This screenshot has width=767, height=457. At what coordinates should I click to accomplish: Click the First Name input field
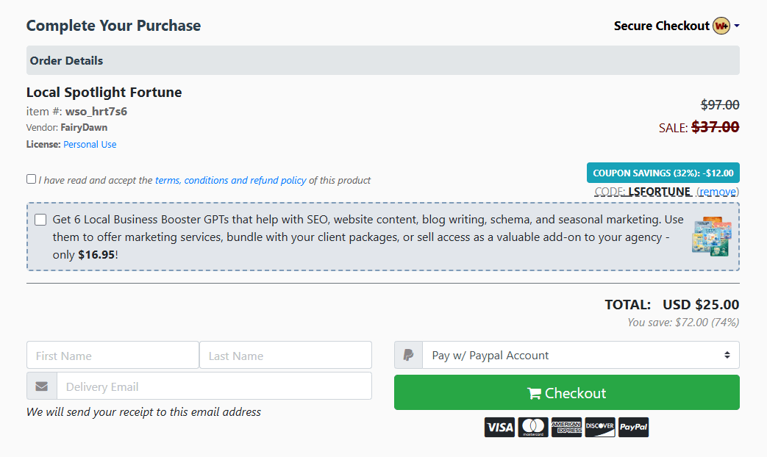pyautogui.click(x=113, y=355)
